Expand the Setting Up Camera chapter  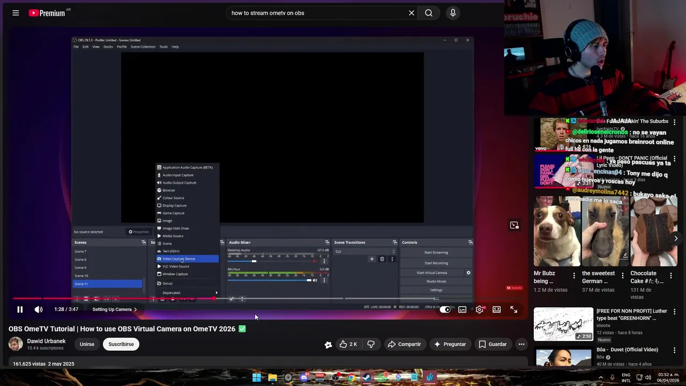click(x=115, y=309)
